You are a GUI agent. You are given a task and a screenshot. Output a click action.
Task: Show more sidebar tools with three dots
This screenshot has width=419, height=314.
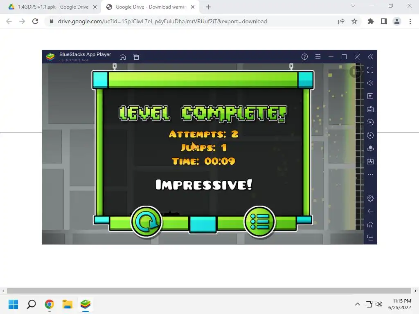click(370, 175)
